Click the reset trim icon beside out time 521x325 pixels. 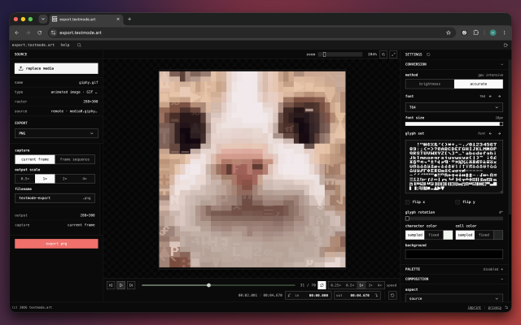tap(392, 295)
